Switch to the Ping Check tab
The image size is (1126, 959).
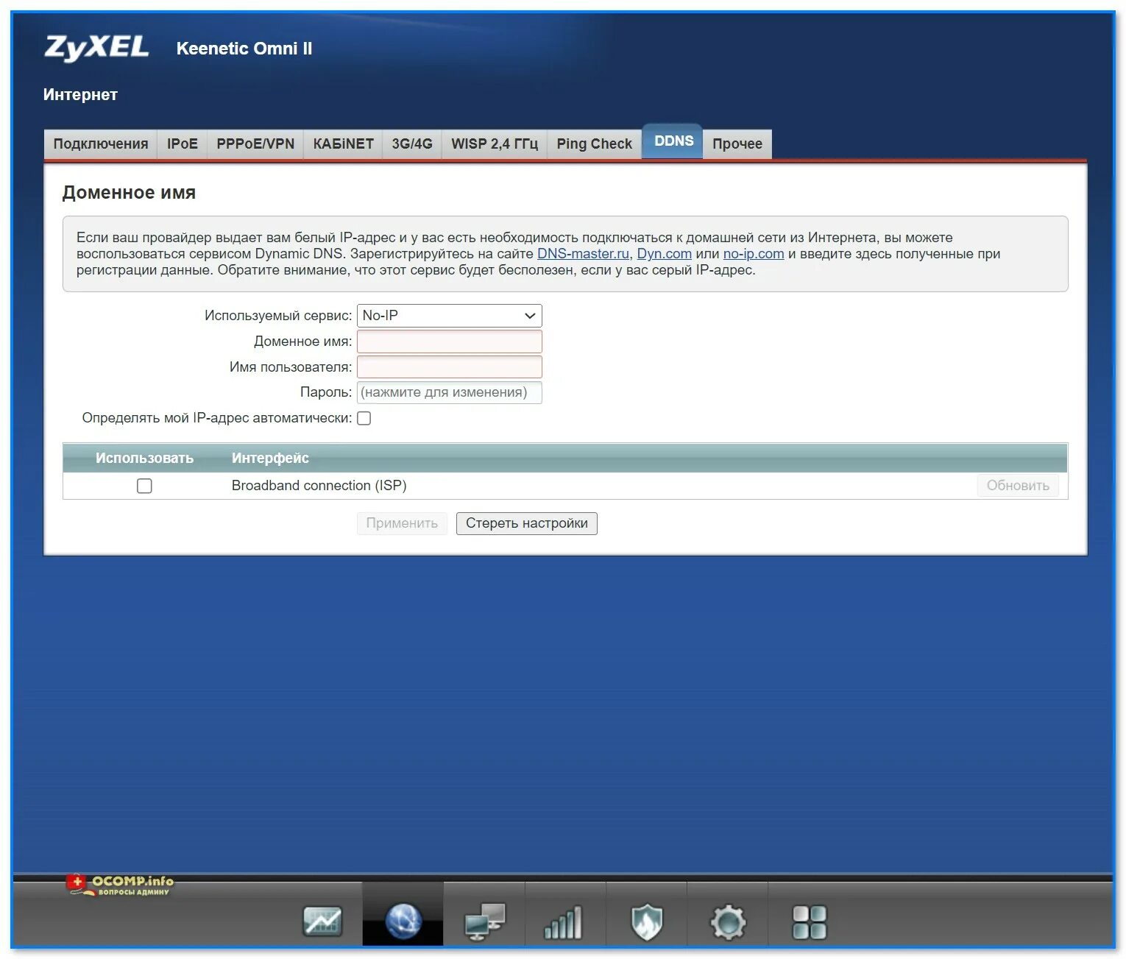[x=595, y=144]
